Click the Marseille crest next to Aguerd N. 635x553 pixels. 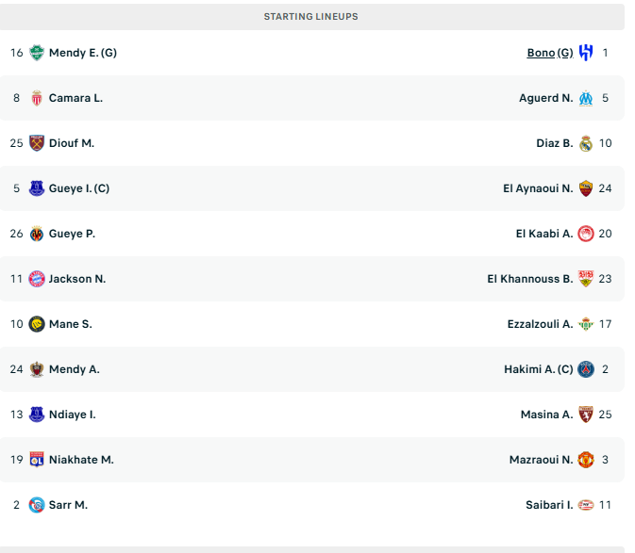point(586,98)
